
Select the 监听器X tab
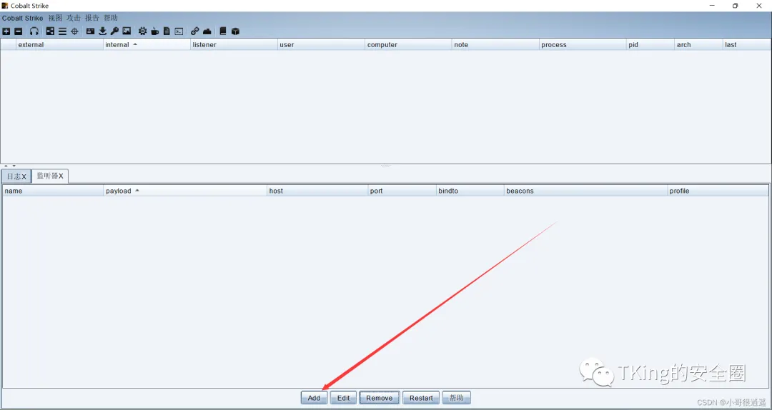pos(50,176)
